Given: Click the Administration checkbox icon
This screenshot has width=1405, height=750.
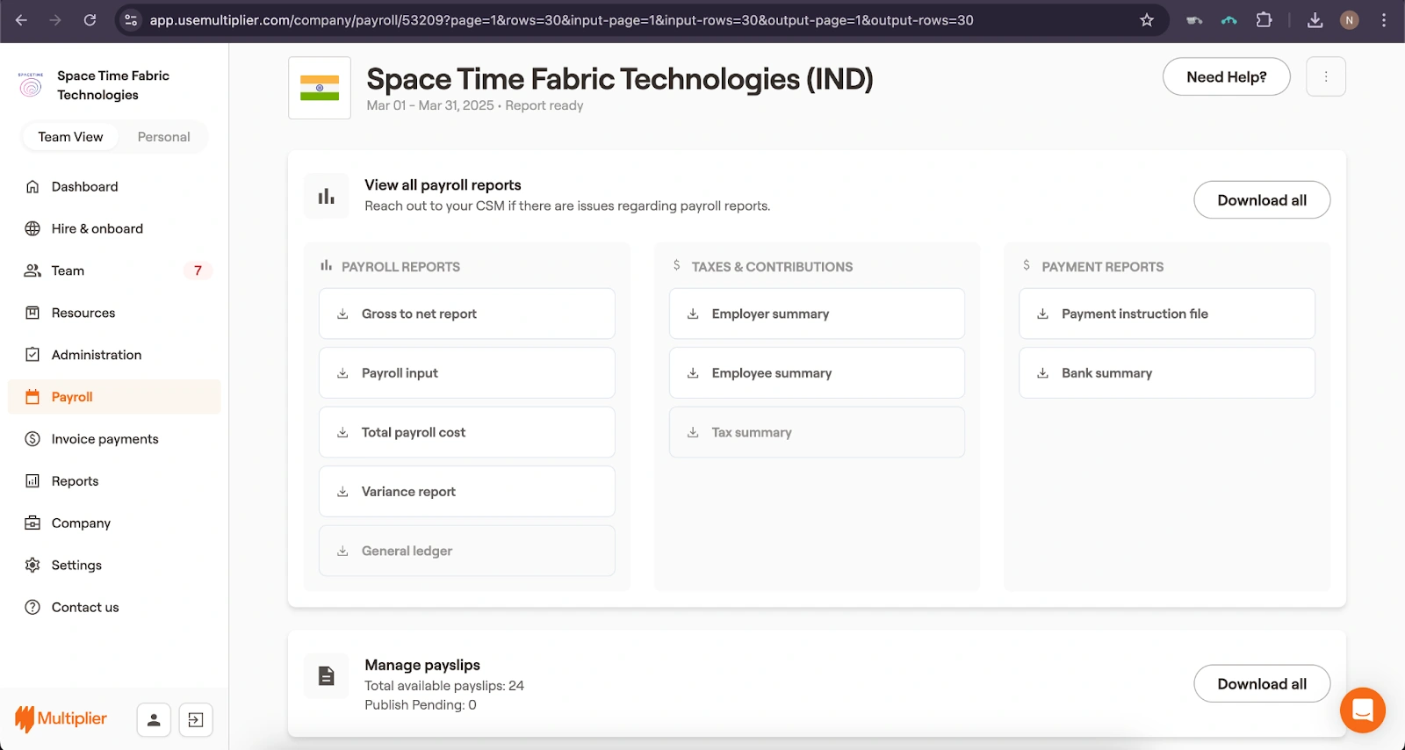Looking at the screenshot, I should 32,355.
